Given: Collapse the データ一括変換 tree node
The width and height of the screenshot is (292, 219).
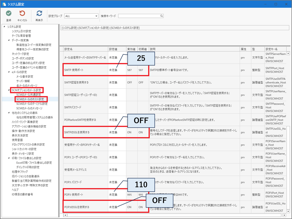Looking at the screenshot, I should pyautogui.click(x=9, y=40).
